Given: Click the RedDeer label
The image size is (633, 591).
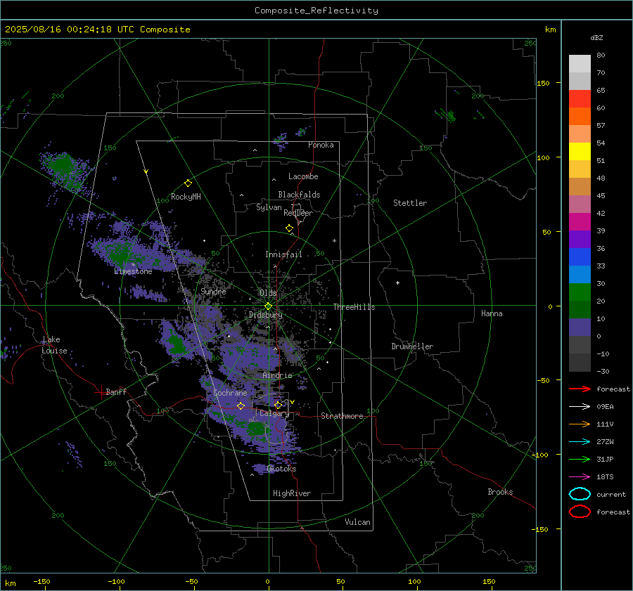Looking at the screenshot, I should click(298, 213).
